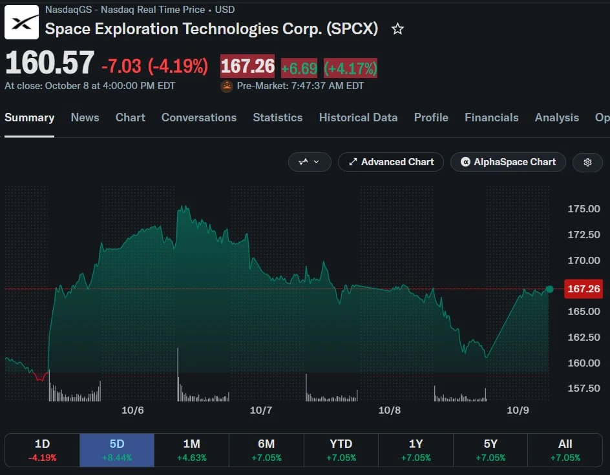The image size is (610, 475).
Task: Click the 175.00 axis value
Action: pos(584,209)
